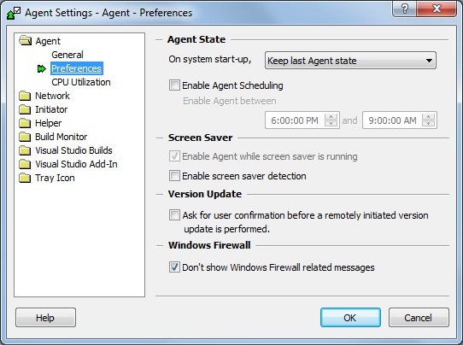
Task: Click the Tray Icon folder icon
Action: pos(25,178)
